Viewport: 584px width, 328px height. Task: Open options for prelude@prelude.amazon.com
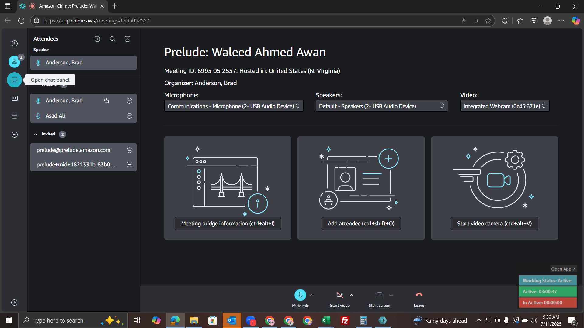[130, 150]
